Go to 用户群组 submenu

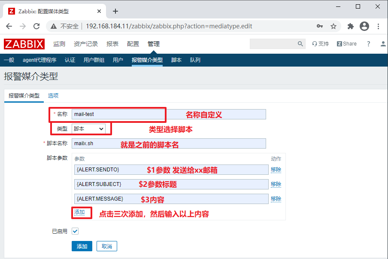coord(94,60)
